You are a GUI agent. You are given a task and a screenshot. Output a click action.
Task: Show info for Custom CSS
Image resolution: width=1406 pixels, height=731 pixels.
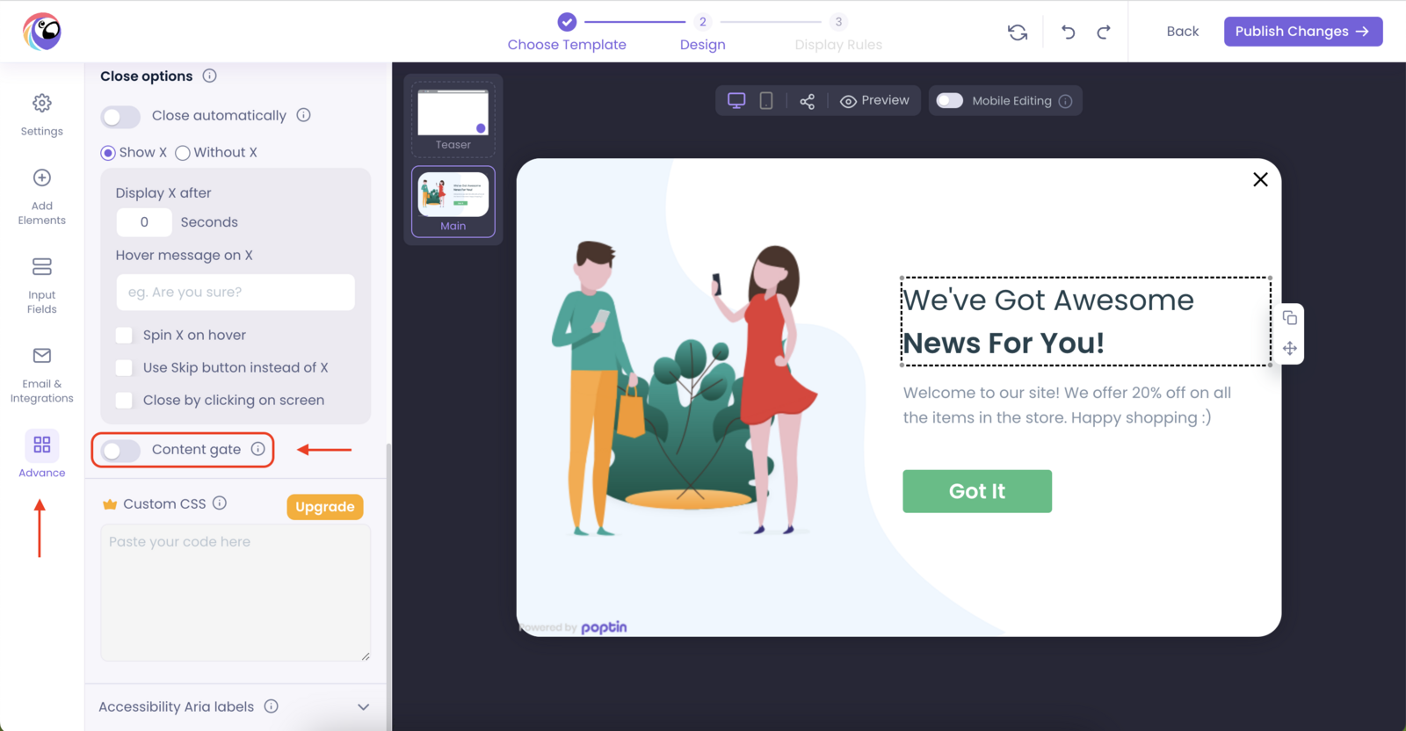tap(220, 503)
